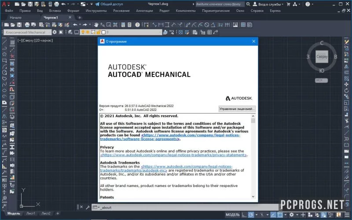Open the calculator icon in the toolbar

pos(129,25)
